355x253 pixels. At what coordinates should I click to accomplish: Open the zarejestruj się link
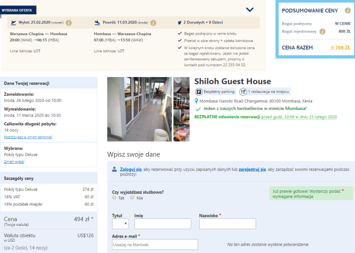coord(252,170)
